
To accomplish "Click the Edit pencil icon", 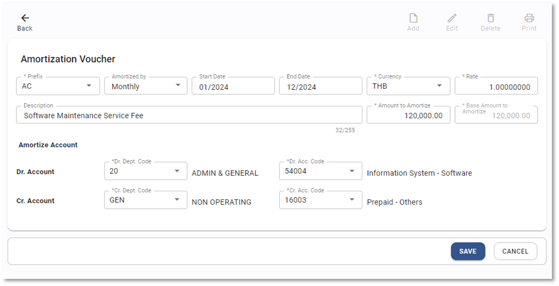I will tap(452, 18).
